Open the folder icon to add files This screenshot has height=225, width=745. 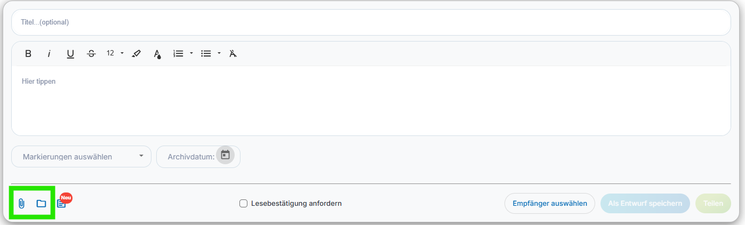41,203
